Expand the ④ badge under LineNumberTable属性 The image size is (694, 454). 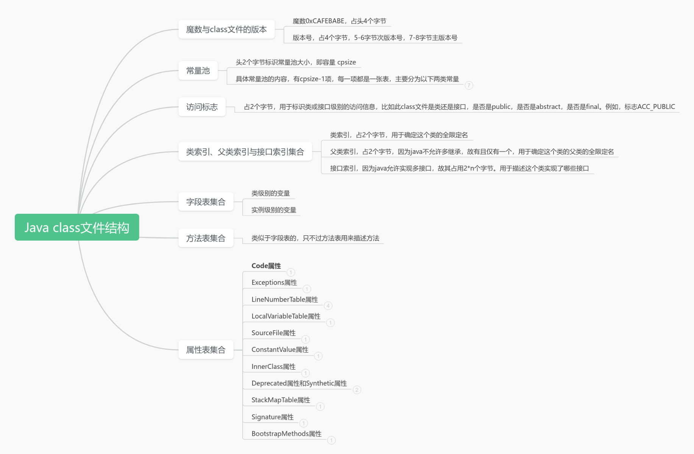tap(328, 306)
